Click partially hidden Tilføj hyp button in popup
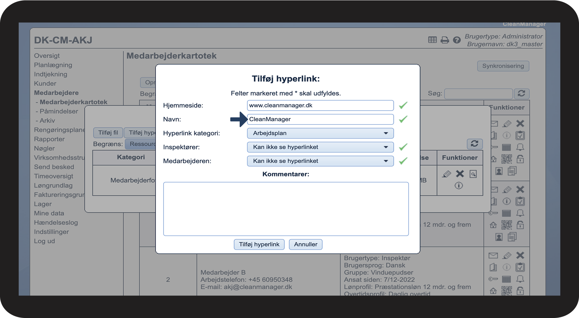This screenshot has height=318, width=579. pyautogui.click(x=140, y=133)
